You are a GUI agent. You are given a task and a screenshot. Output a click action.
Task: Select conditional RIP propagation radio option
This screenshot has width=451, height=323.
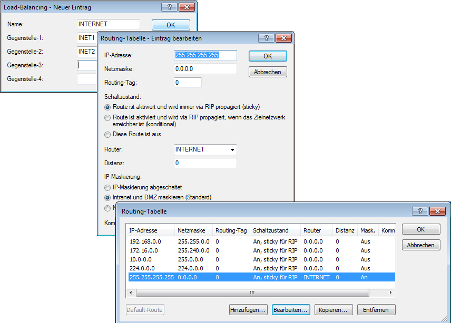click(108, 118)
